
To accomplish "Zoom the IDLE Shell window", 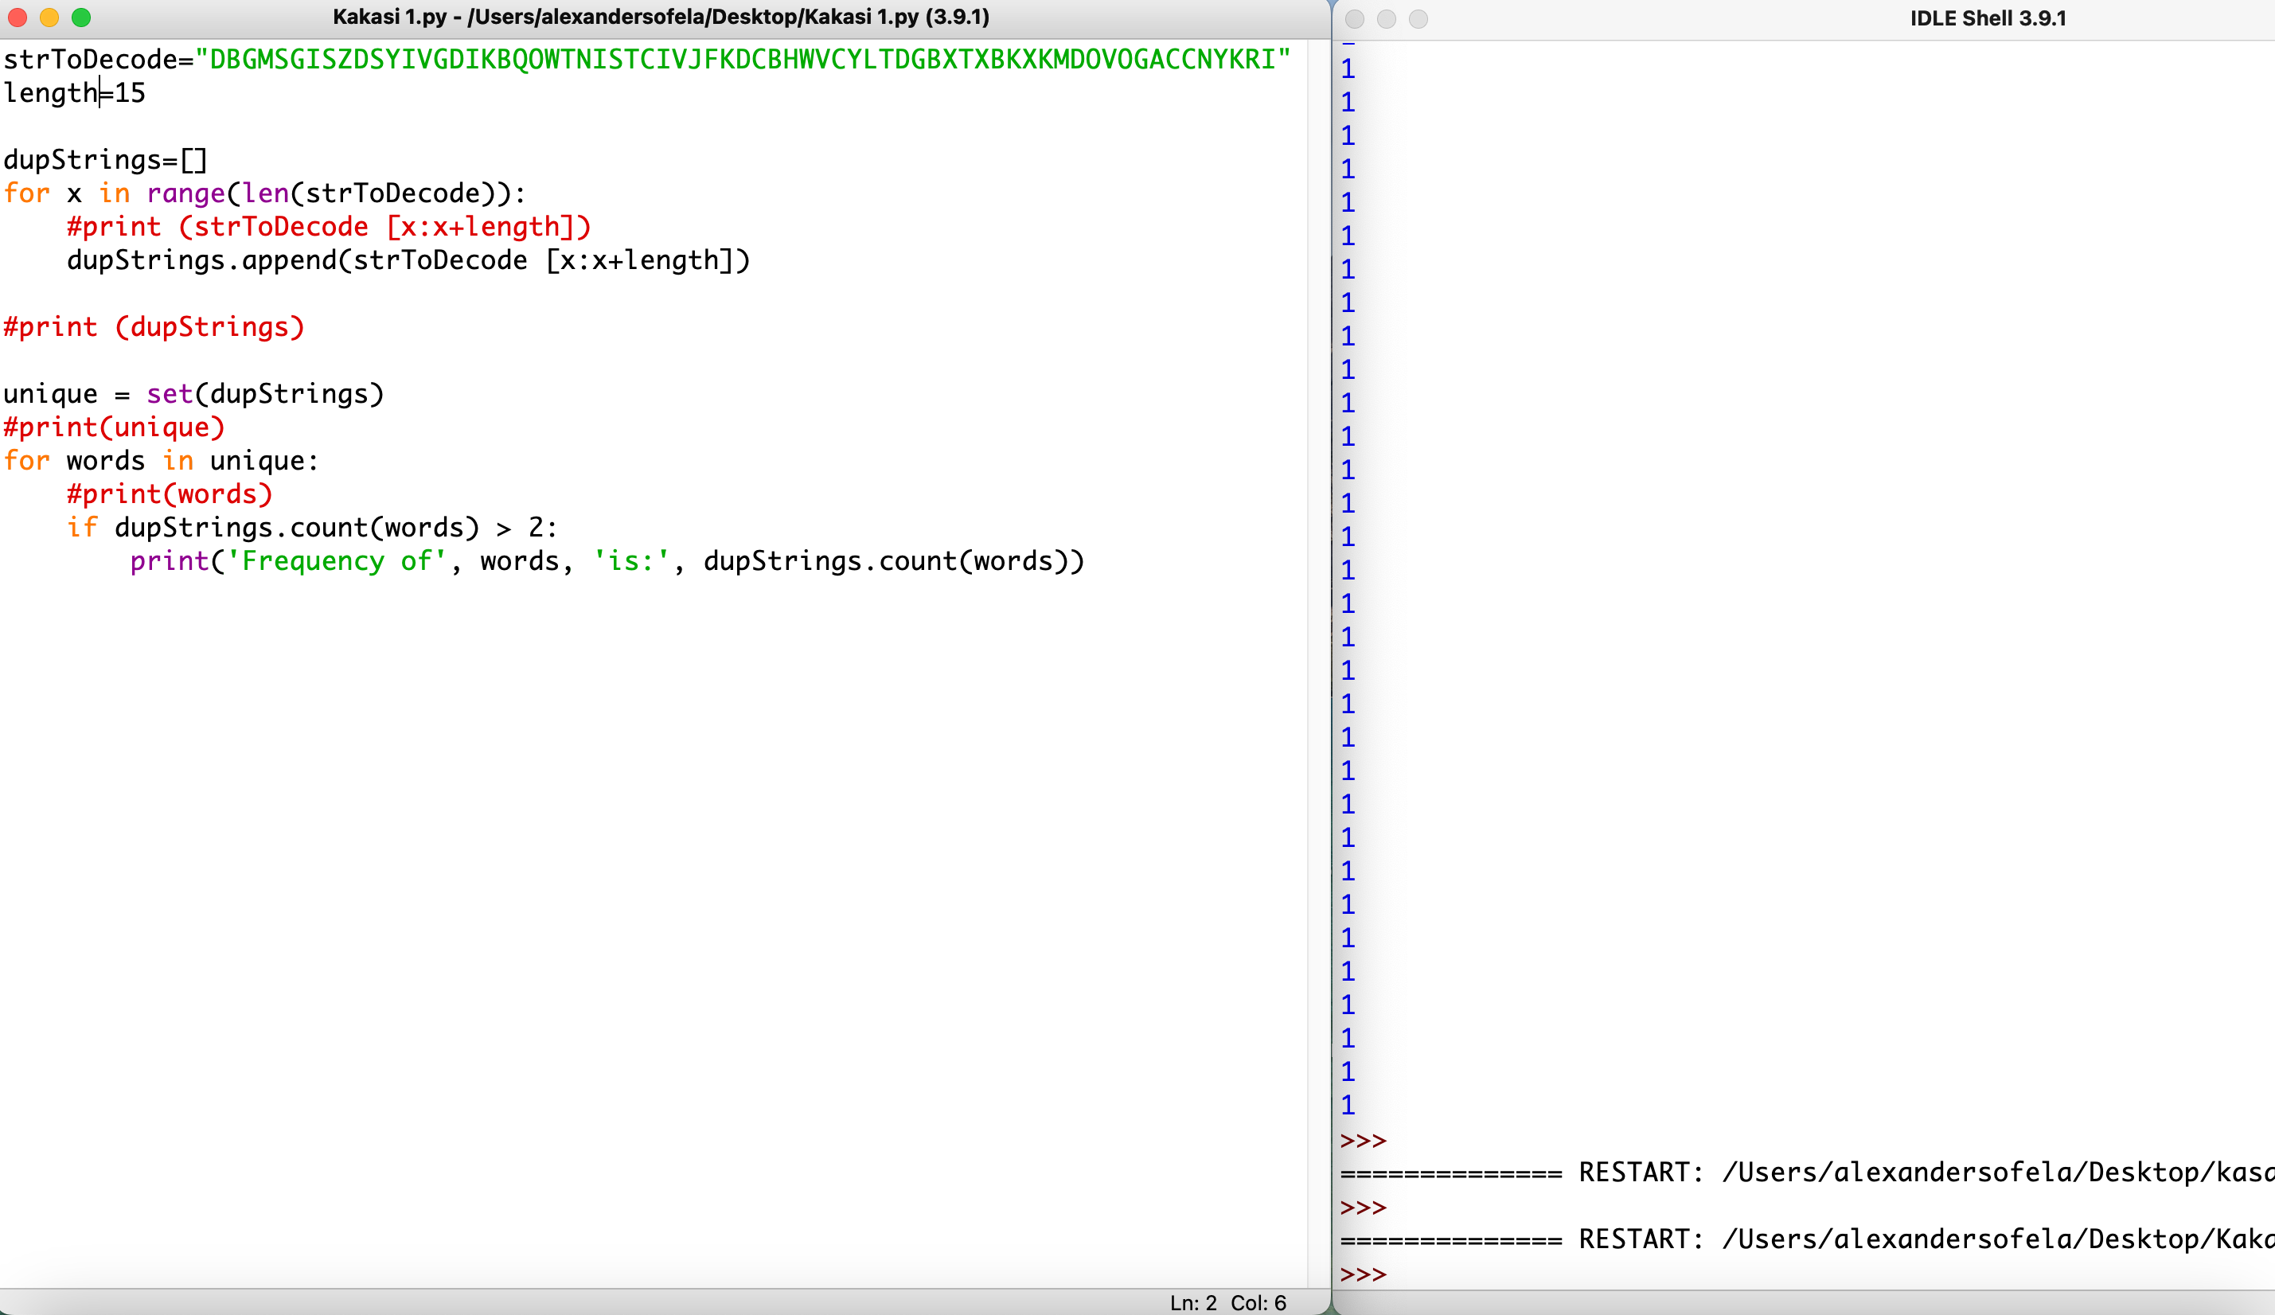I will (x=1418, y=19).
